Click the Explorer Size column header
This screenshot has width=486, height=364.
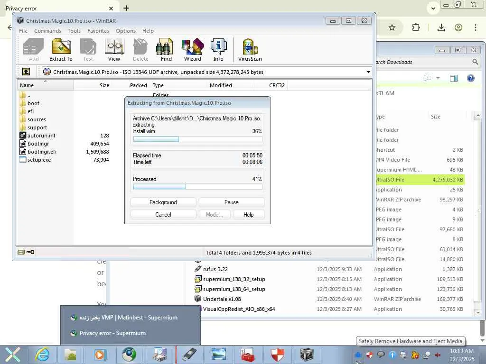448,117
